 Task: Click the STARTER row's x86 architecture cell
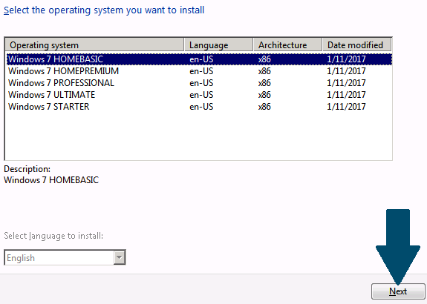click(x=264, y=107)
